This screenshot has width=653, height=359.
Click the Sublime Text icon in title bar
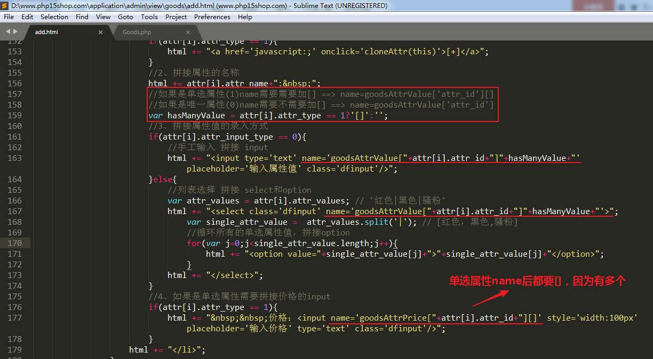point(5,6)
